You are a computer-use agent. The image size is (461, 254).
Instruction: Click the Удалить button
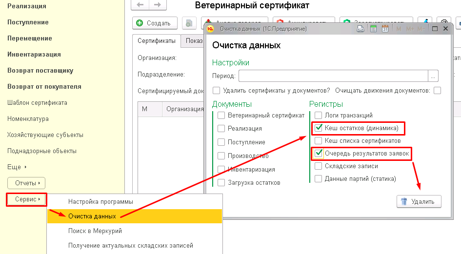click(419, 202)
